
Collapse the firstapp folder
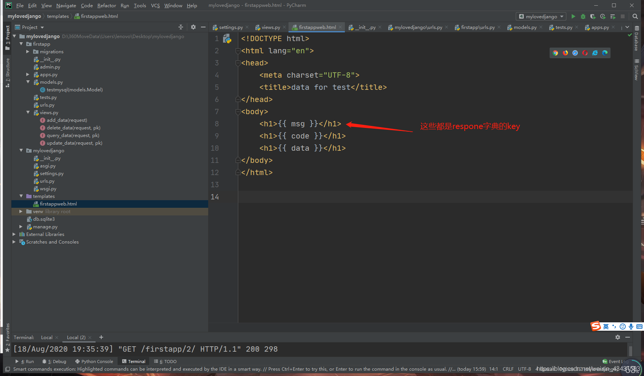tap(21, 44)
